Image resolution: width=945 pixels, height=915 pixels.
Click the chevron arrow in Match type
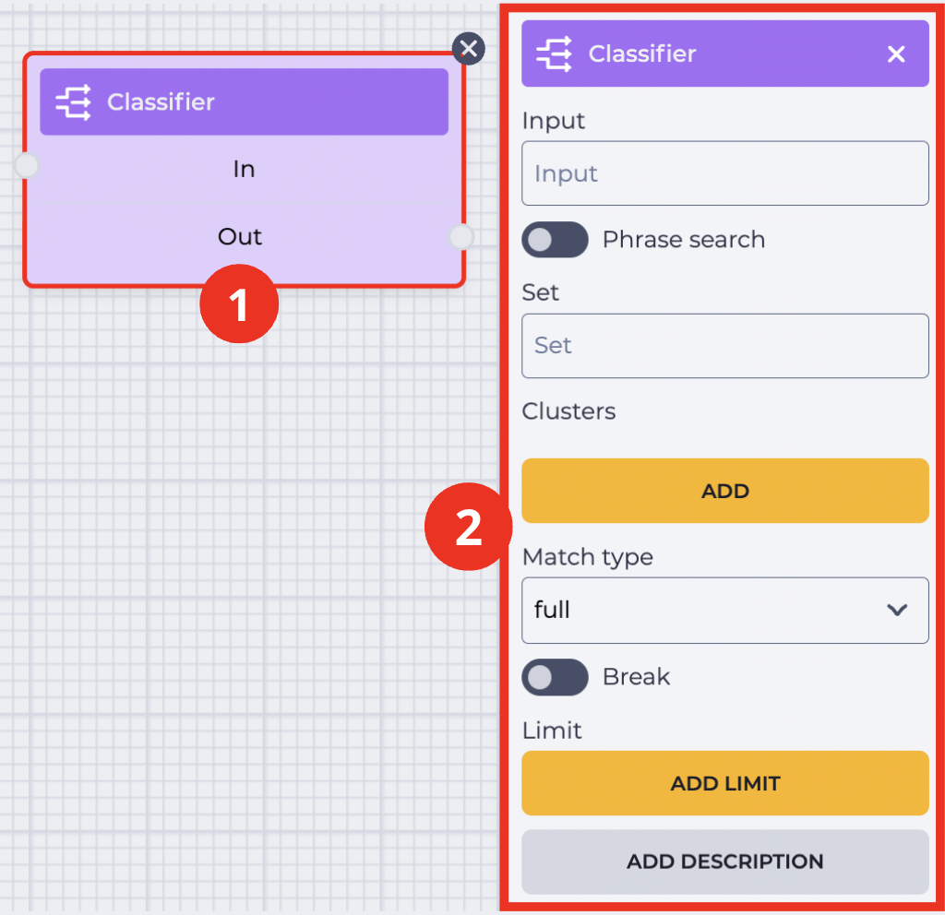(897, 611)
